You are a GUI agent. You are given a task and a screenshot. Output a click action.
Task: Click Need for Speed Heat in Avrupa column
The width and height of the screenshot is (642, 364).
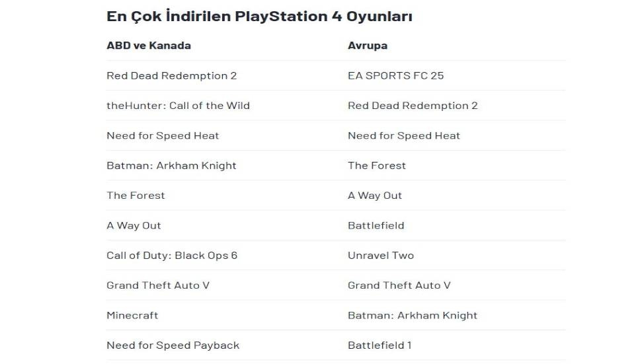pyautogui.click(x=404, y=135)
